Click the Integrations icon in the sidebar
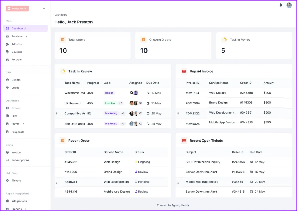297x211 pixels. click(7, 201)
